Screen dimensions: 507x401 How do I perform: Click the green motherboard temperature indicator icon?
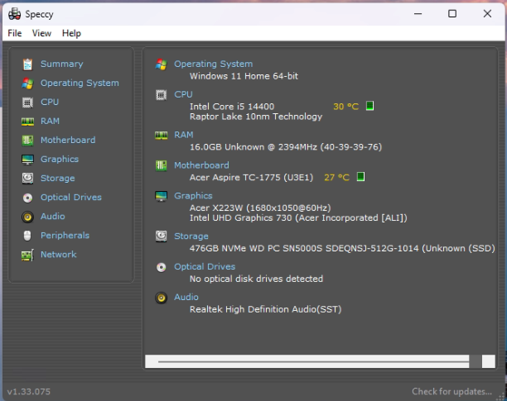point(360,177)
